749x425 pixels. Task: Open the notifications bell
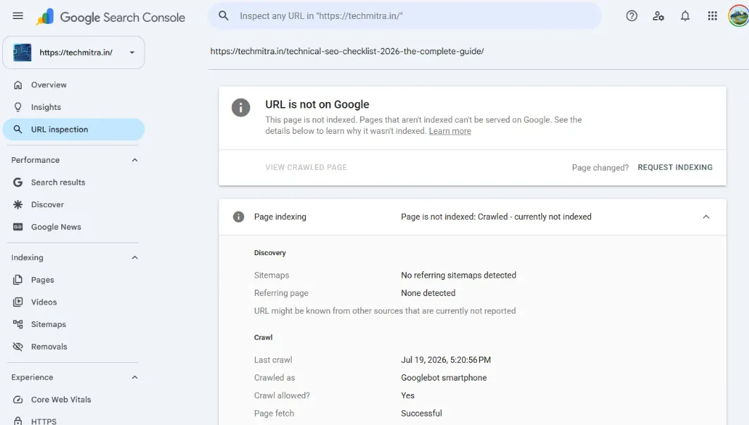(685, 16)
